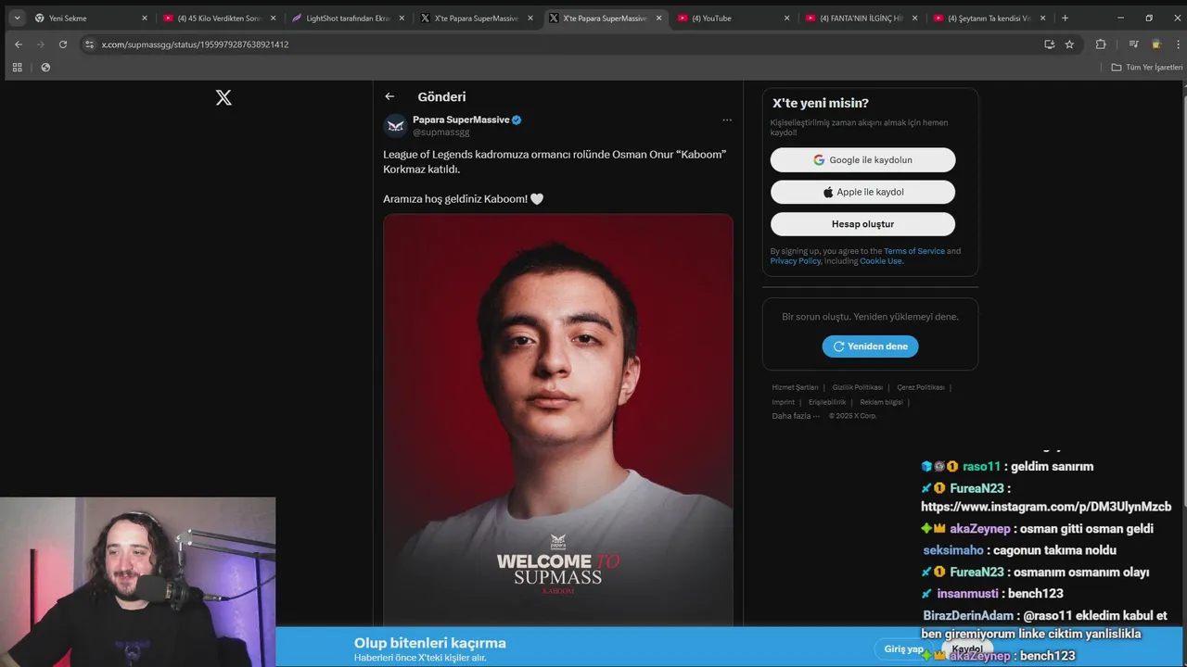Close the LightShot tab
1187x667 pixels.
pyautogui.click(x=402, y=18)
